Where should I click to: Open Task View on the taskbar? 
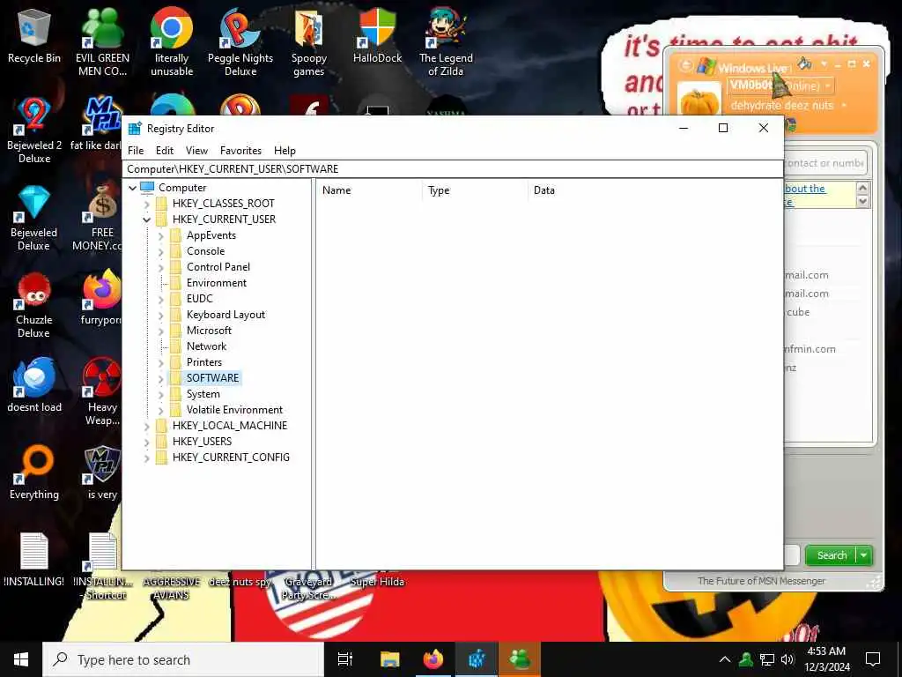(x=345, y=659)
